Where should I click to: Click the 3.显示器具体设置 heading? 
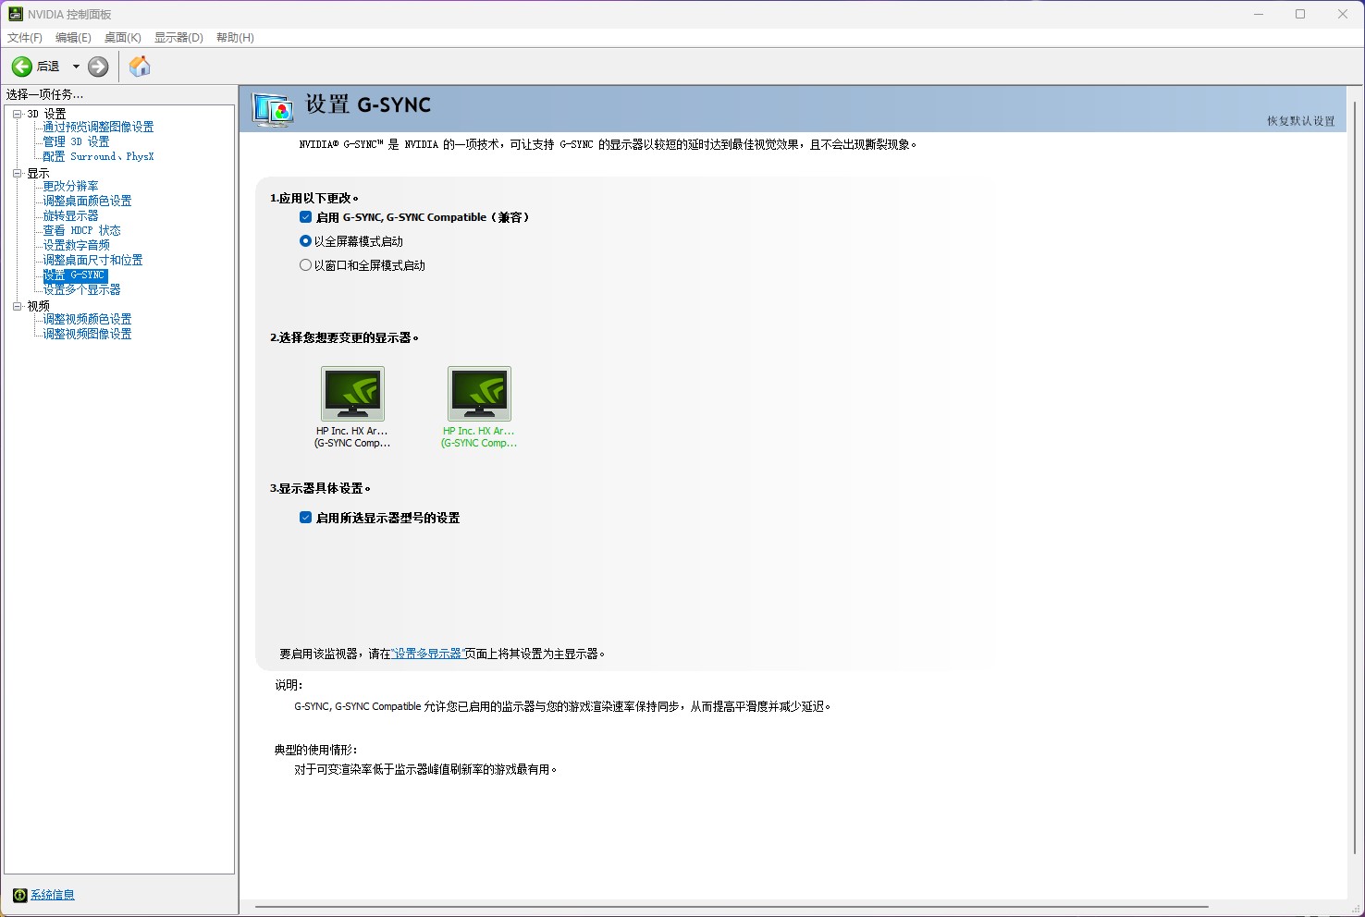point(320,488)
